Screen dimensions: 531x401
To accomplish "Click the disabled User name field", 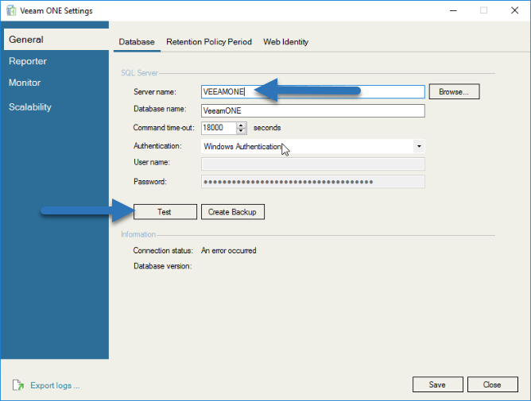I will [x=313, y=164].
